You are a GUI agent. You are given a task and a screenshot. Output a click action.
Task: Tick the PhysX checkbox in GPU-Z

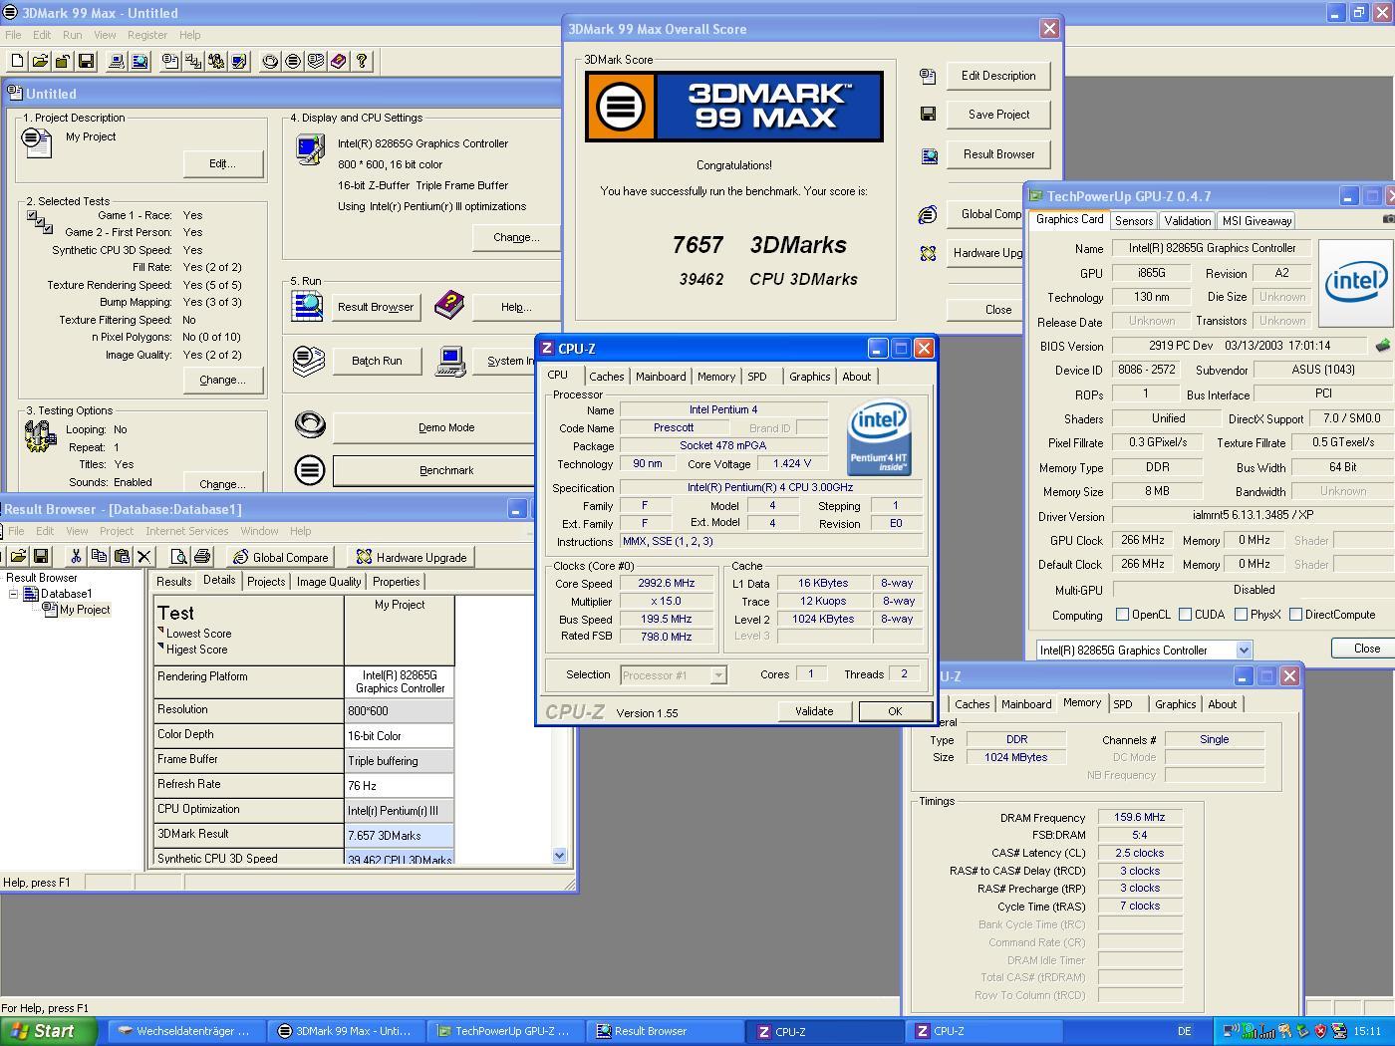tap(1242, 615)
